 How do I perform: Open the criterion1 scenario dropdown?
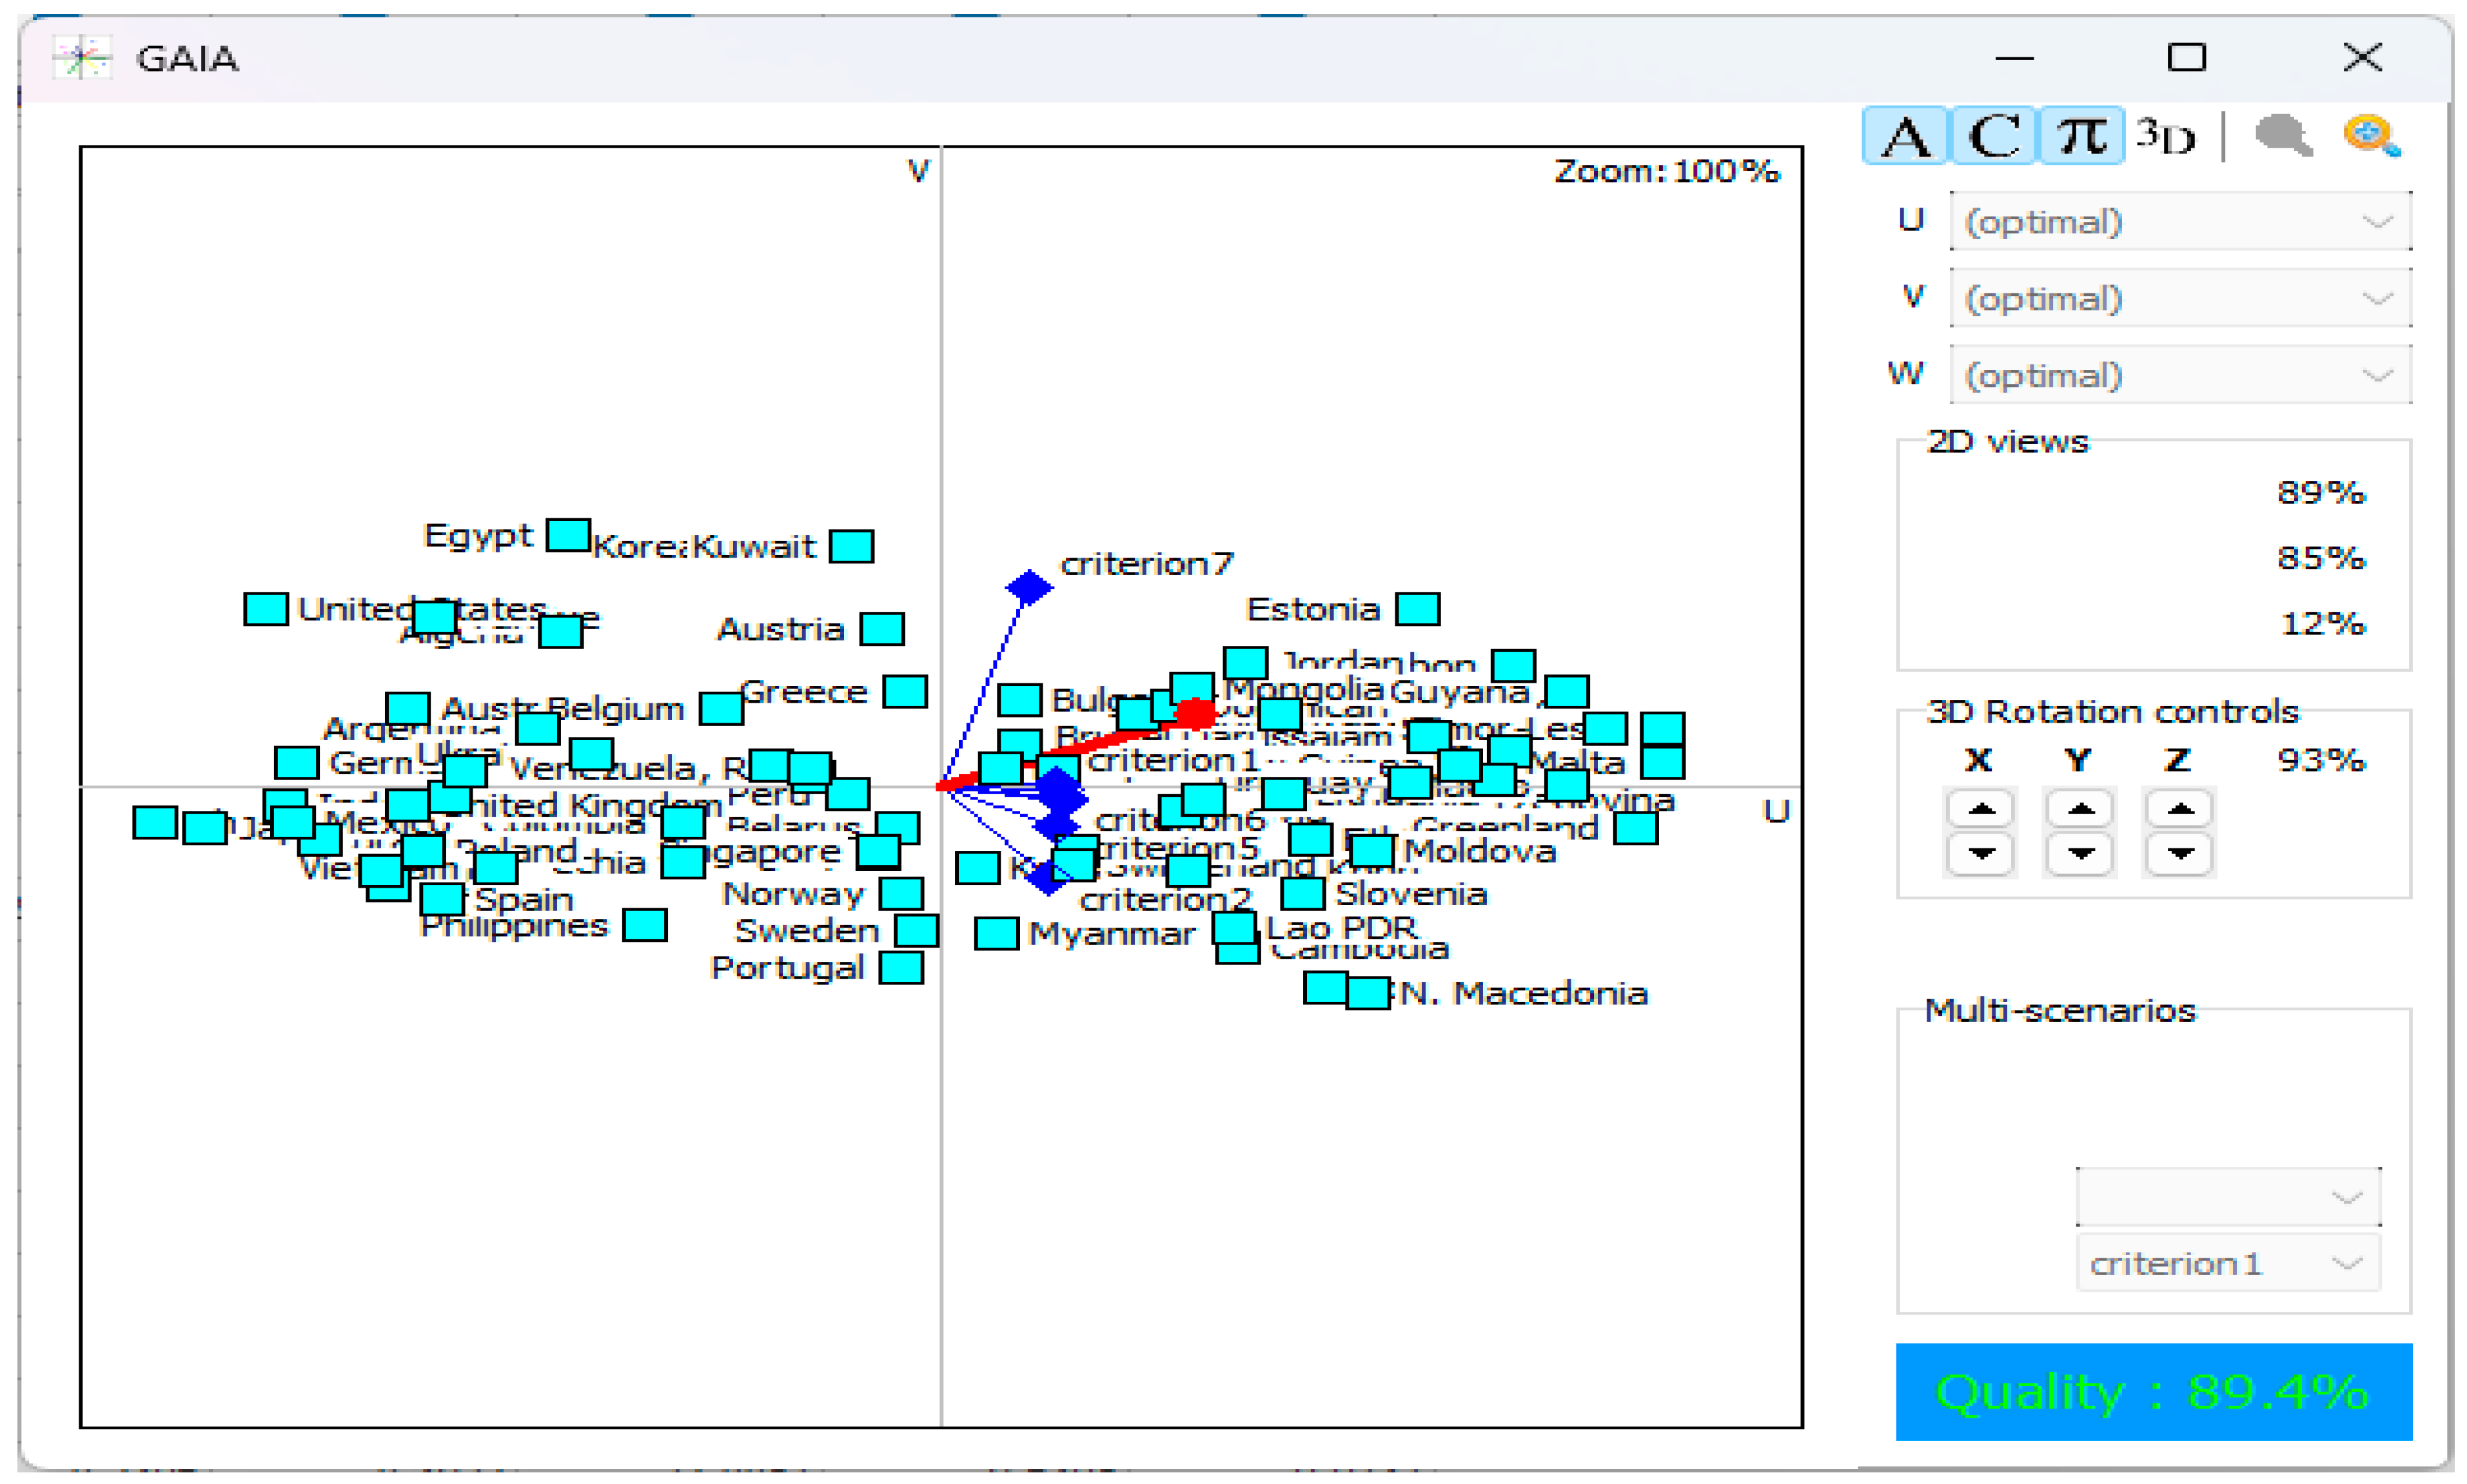pos(2227,1264)
